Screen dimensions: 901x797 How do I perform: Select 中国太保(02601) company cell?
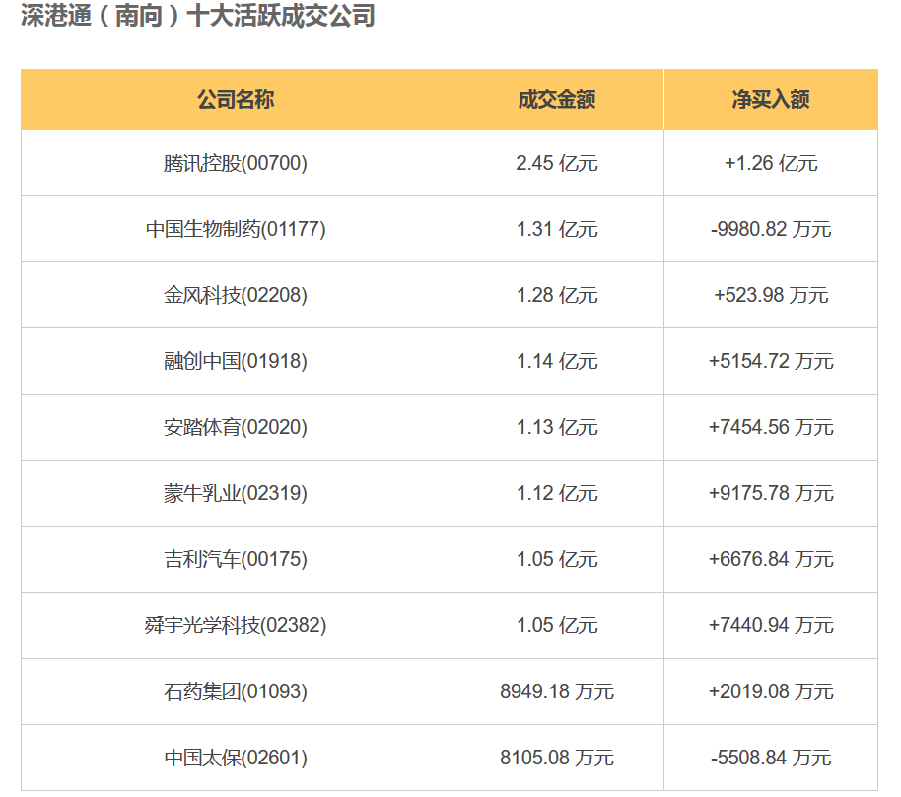pyautogui.click(x=236, y=759)
